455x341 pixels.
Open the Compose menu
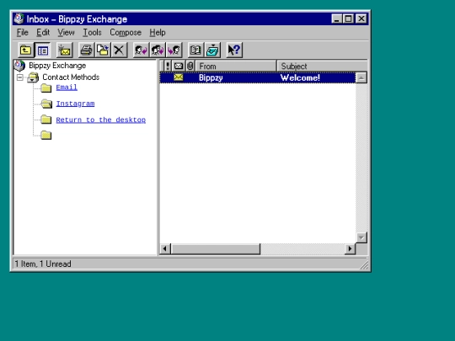pyautogui.click(x=126, y=33)
